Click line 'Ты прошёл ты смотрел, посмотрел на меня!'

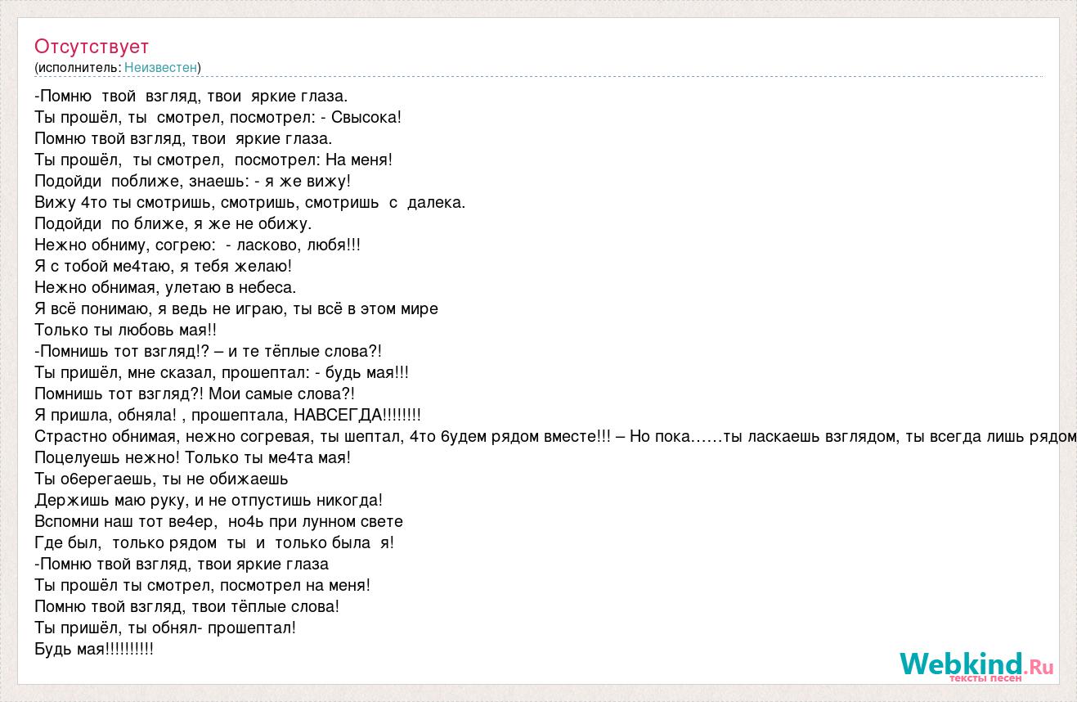pyautogui.click(x=203, y=585)
